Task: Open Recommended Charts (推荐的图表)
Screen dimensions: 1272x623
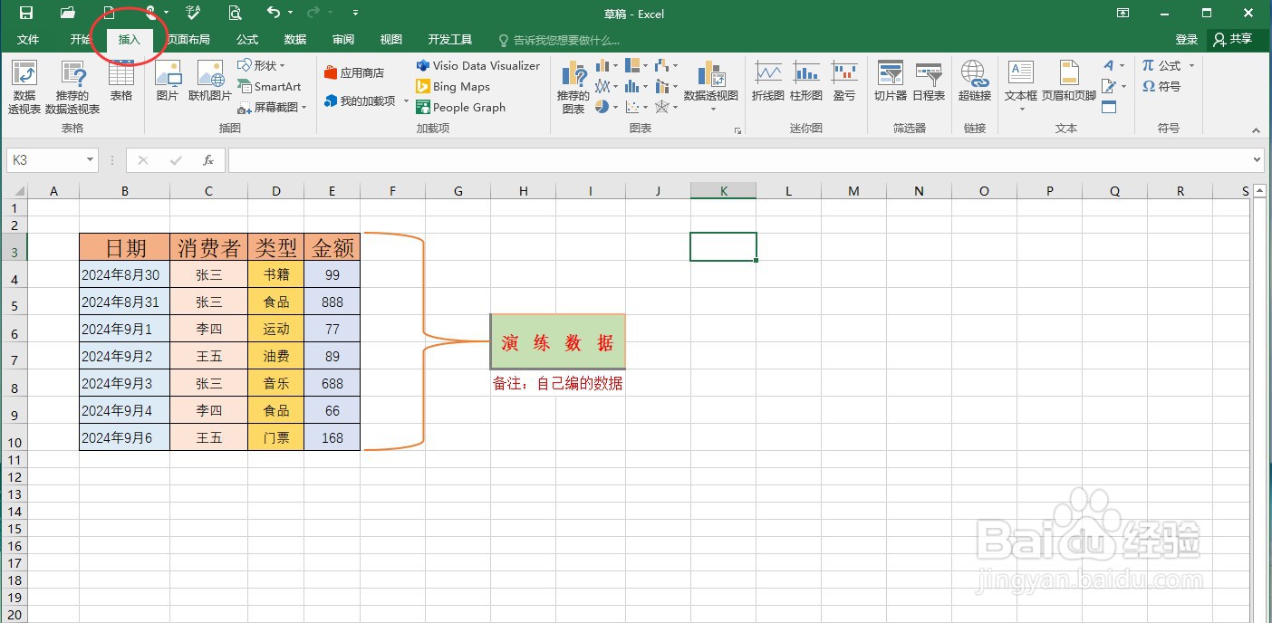Action: click(573, 87)
